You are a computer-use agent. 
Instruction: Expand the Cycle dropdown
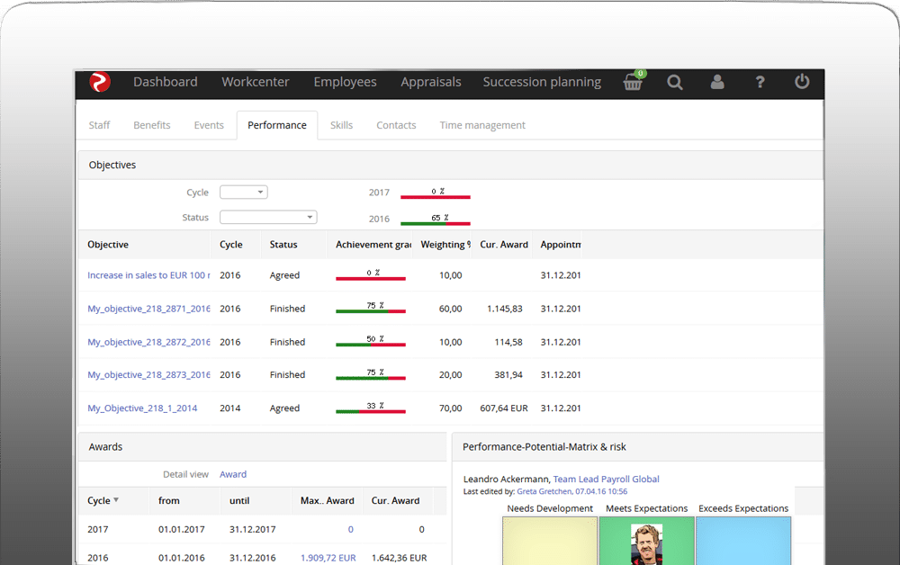244,193
